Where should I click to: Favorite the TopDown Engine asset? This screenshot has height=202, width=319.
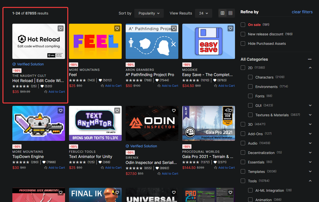pos(60,111)
